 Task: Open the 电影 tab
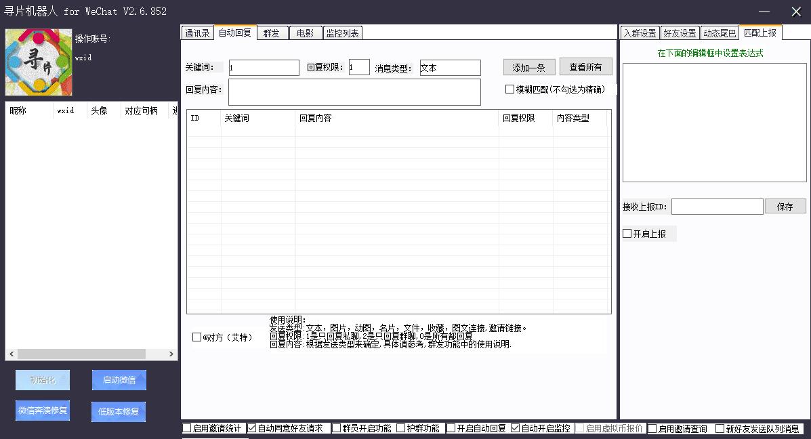[306, 33]
